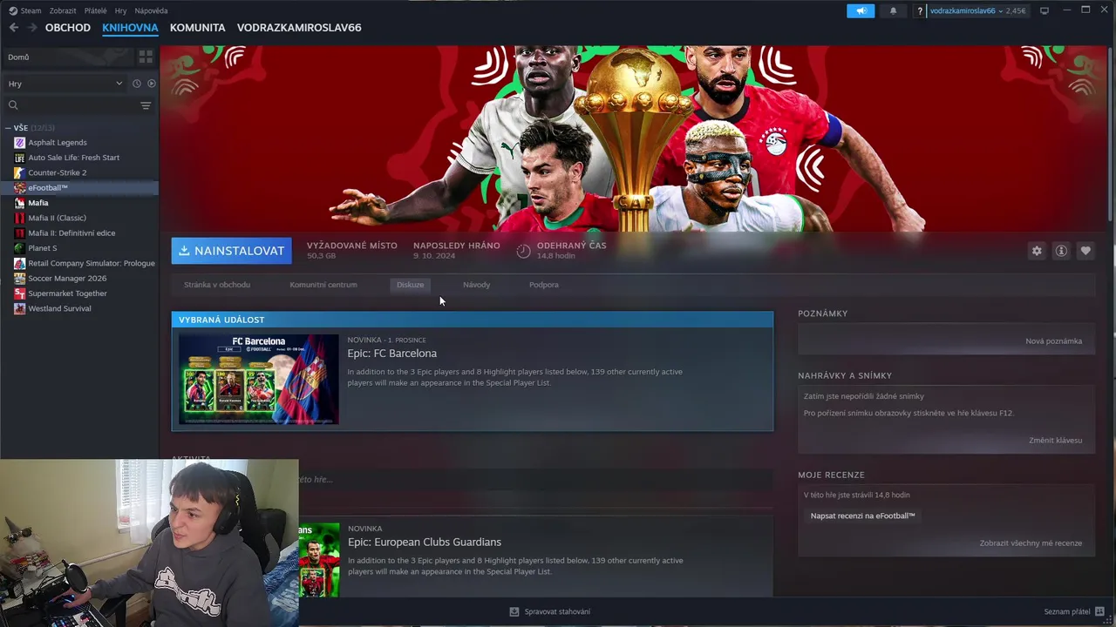Open the notifications bell
This screenshot has width=1116, height=627.
(893, 10)
